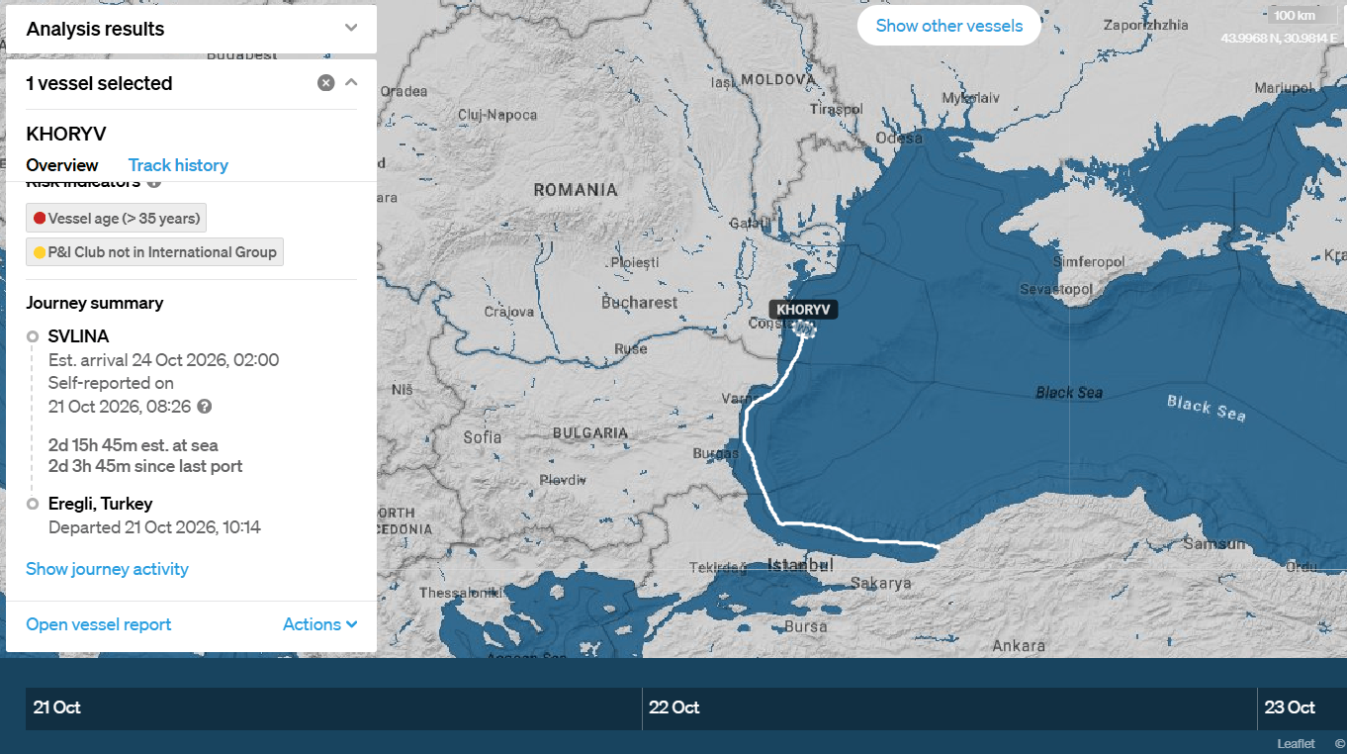Image resolution: width=1347 pixels, height=754 pixels.
Task: Click Show journey activity link
Action: pos(107,569)
